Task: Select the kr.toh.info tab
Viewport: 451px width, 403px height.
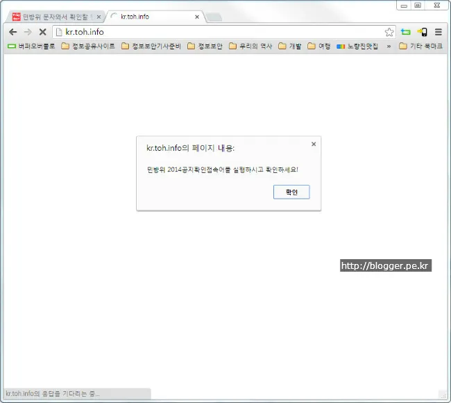Action: (x=155, y=17)
